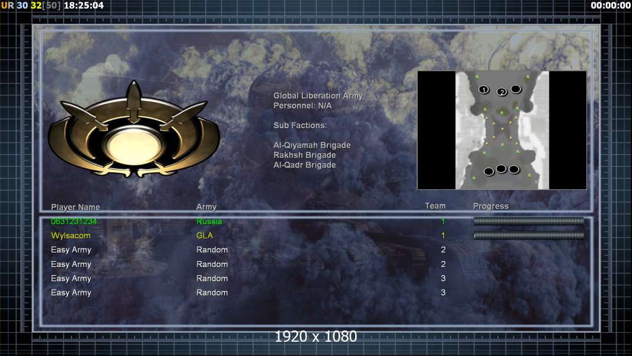Click the bottom-left start marker on the minimap
The height and width of the screenshot is (356, 632).
tap(489, 171)
